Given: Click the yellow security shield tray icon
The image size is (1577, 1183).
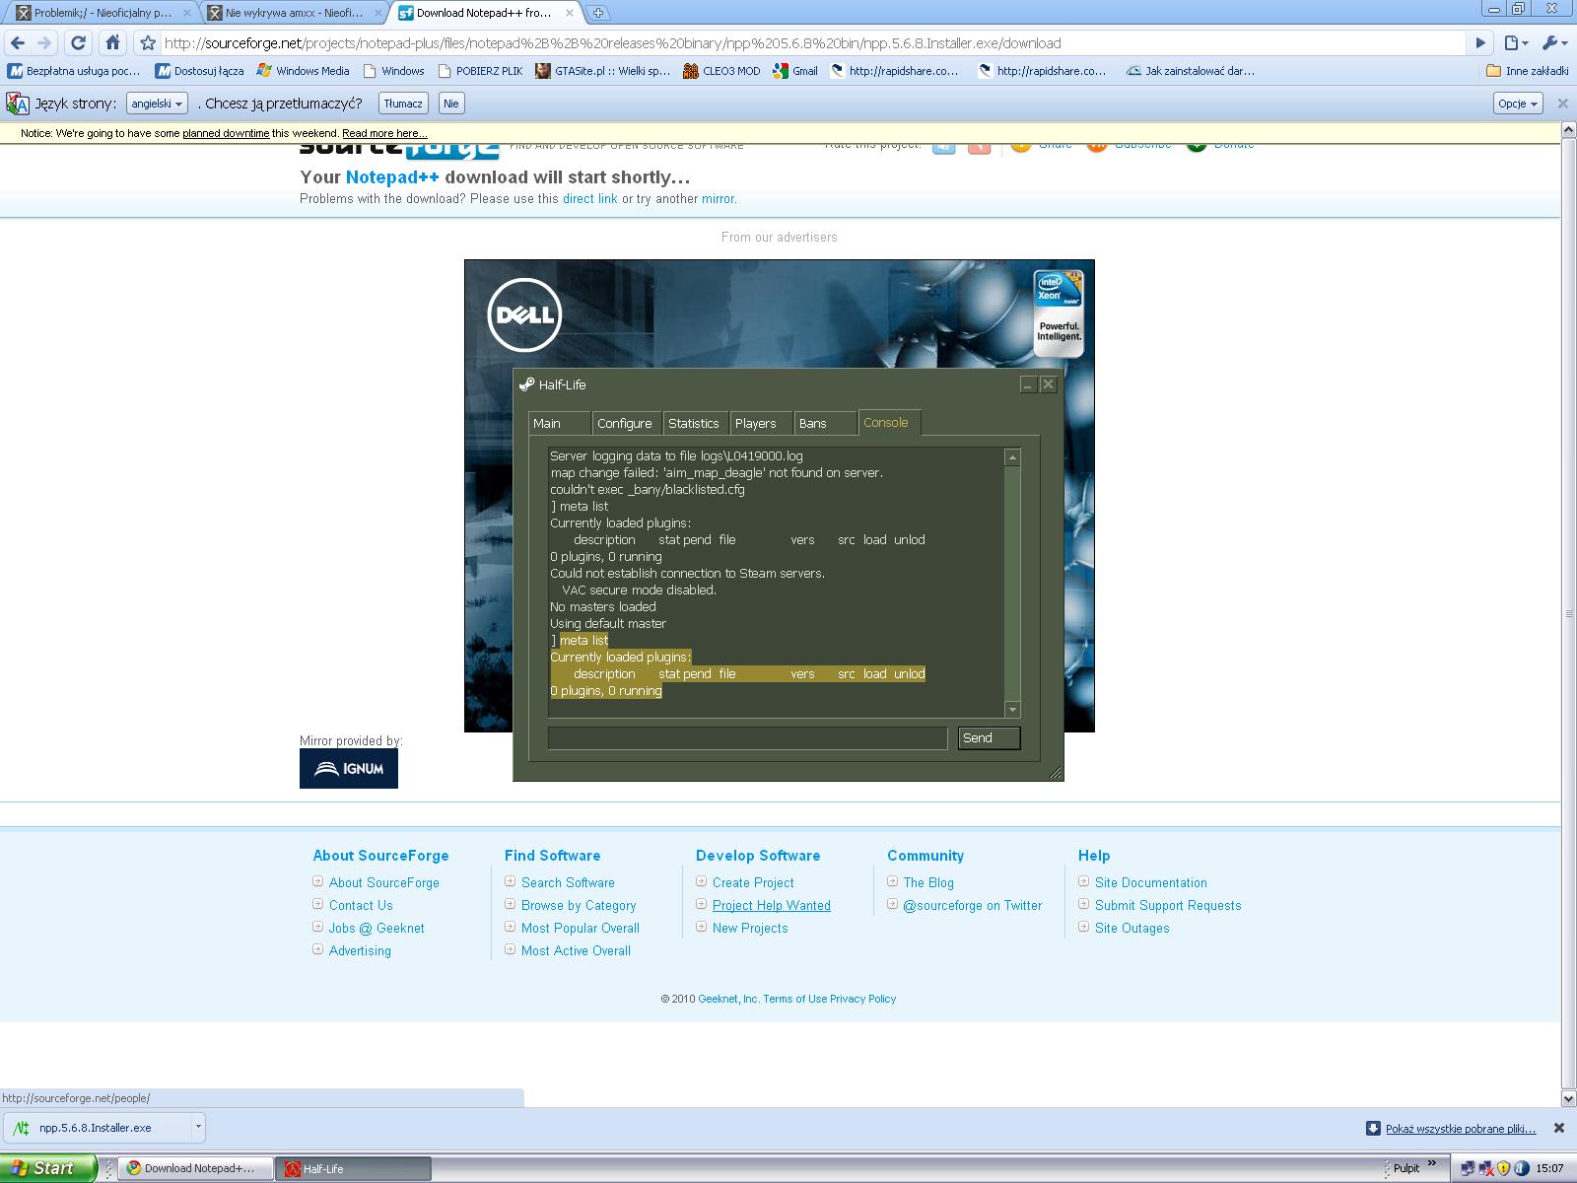Looking at the screenshot, I should pos(1503,1168).
